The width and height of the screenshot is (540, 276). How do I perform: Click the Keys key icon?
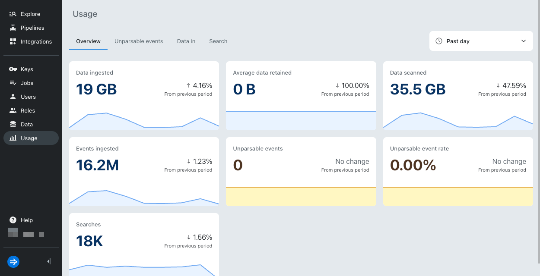[13, 69]
